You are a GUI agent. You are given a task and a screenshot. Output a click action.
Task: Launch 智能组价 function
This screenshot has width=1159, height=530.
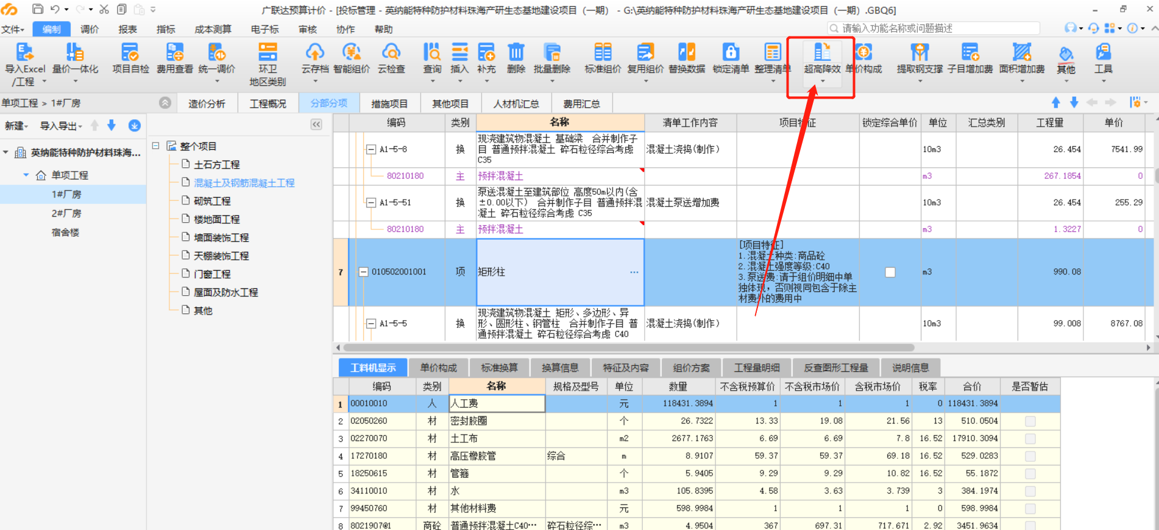[352, 59]
